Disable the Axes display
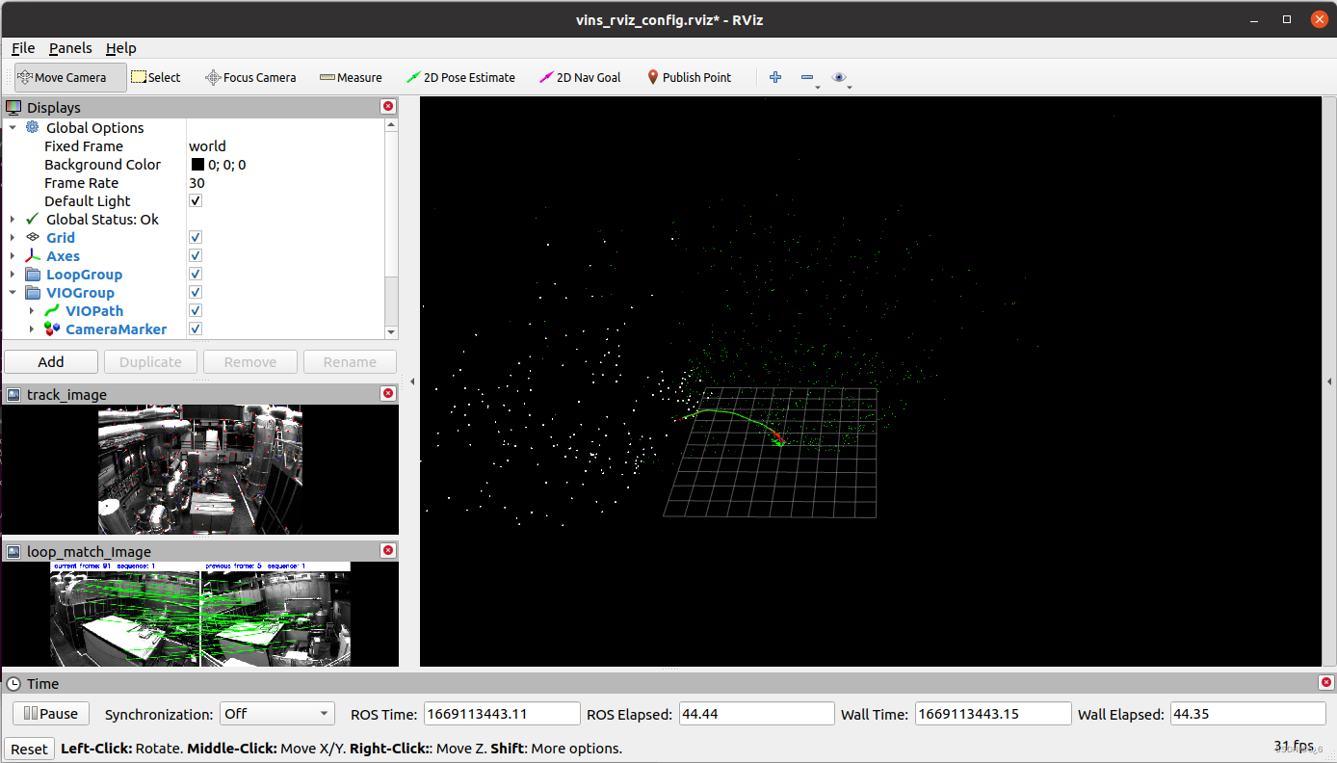1337x763 pixels. 196,255
